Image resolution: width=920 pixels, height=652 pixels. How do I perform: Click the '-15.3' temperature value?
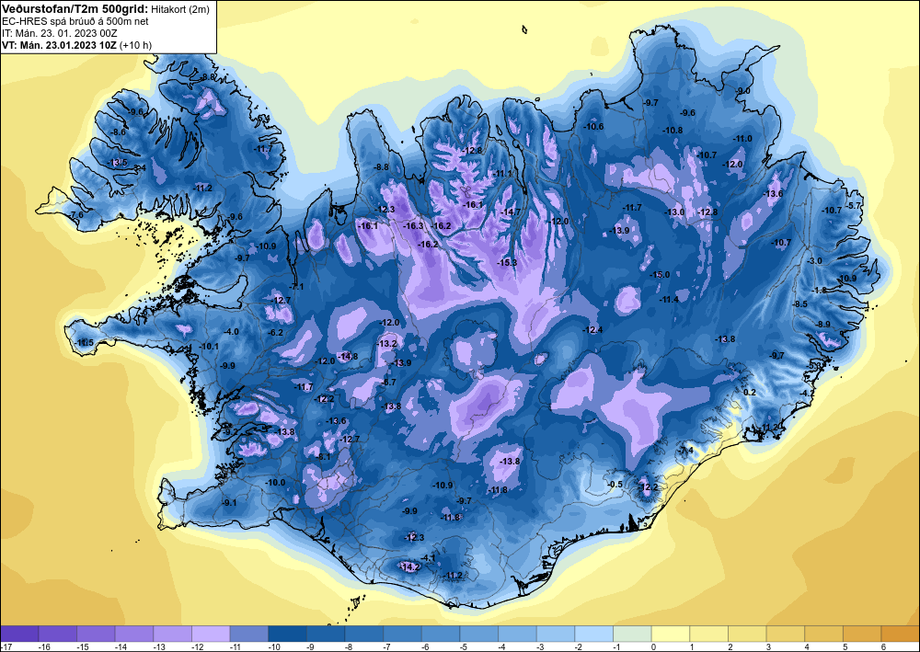(508, 263)
